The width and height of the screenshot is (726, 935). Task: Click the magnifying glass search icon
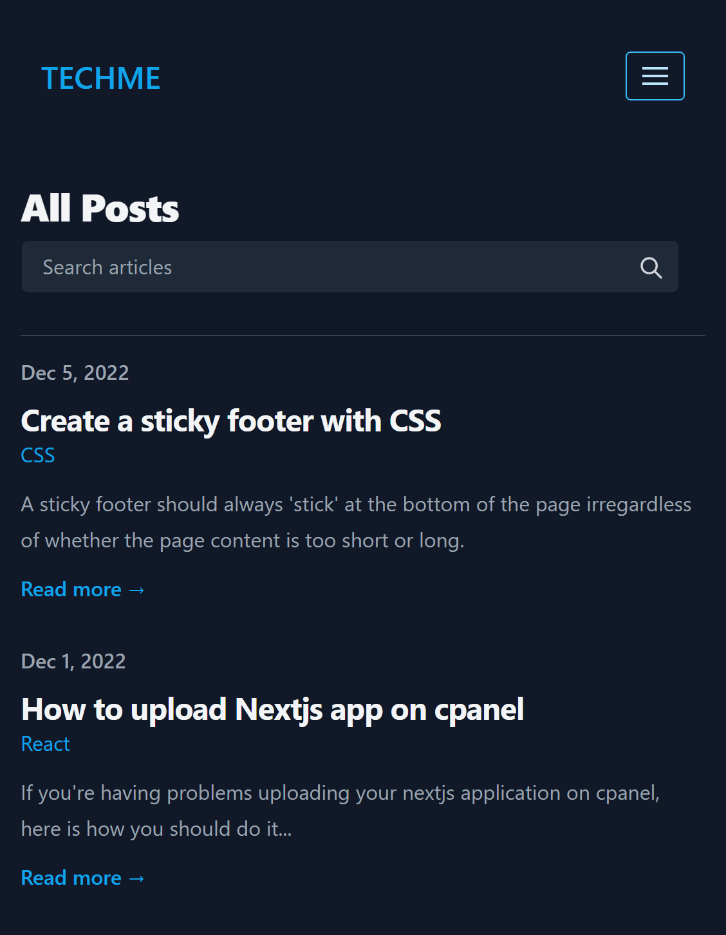[x=651, y=268]
